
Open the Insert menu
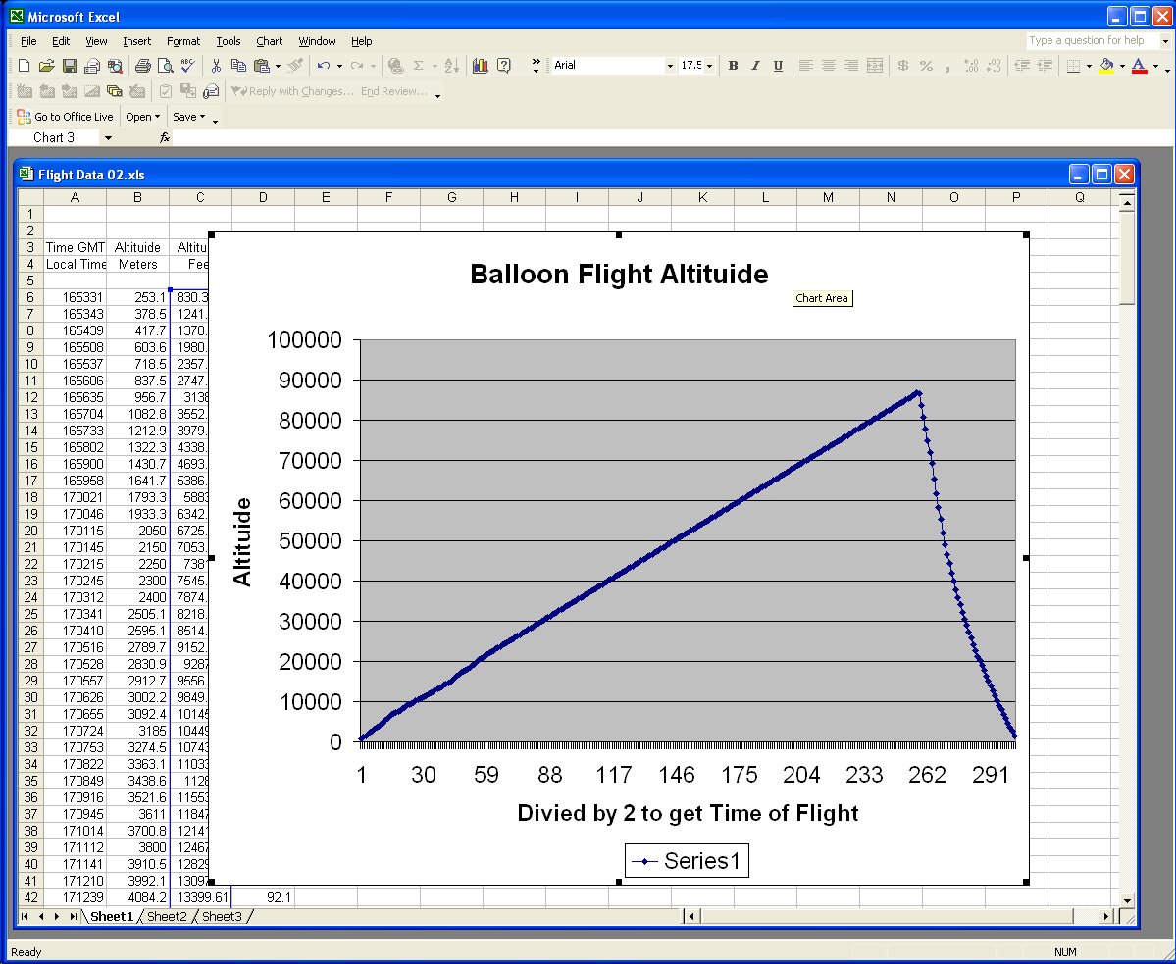[136, 41]
